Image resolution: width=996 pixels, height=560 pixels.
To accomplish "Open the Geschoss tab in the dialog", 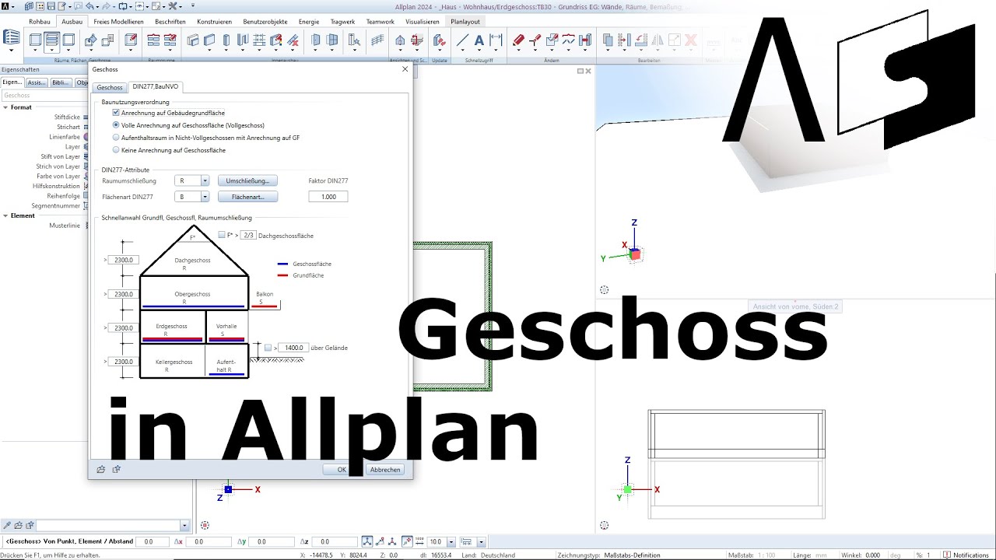I will tap(110, 87).
